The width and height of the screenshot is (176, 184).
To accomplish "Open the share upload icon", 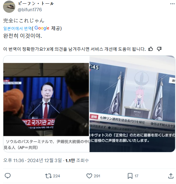I will coord(171,176).
